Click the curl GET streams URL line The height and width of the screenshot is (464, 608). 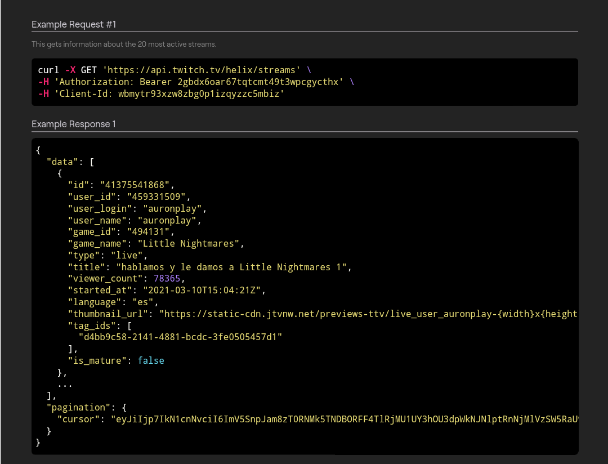coord(175,70)
